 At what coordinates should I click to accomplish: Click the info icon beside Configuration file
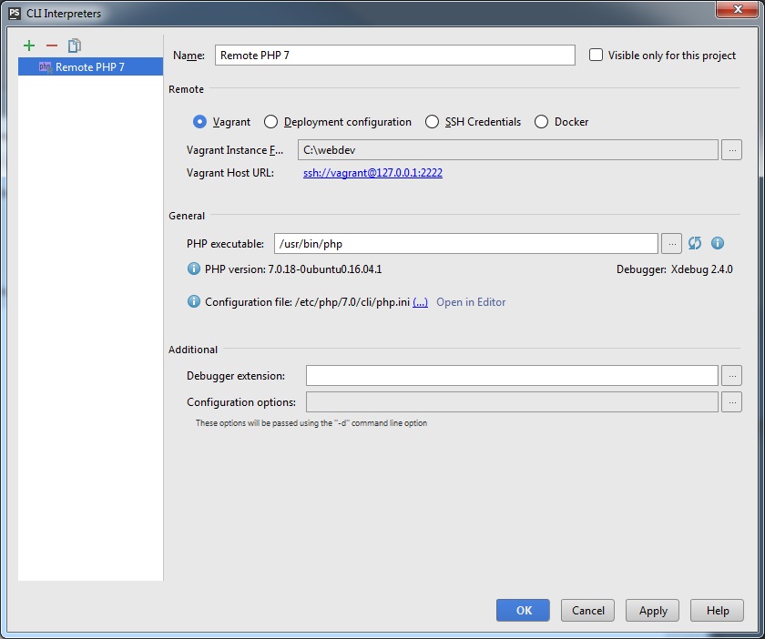[193, 301]
